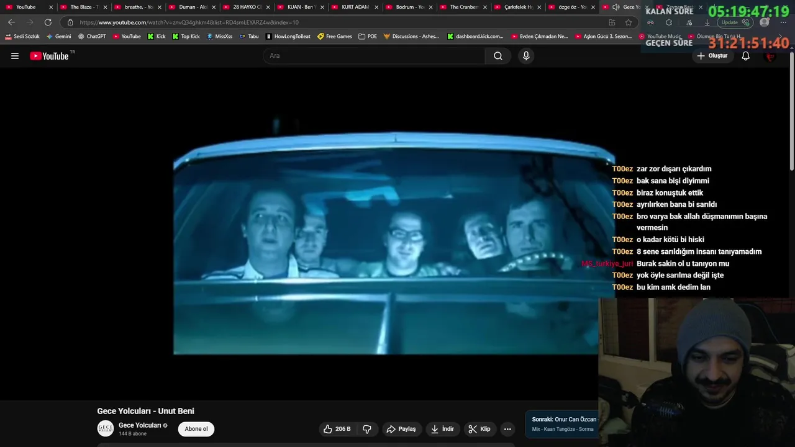Click chat message 'Burak sakin ol u tanıyon mu'
The width and height of the screenshot is (795, 447).
[x=683, y=263]
